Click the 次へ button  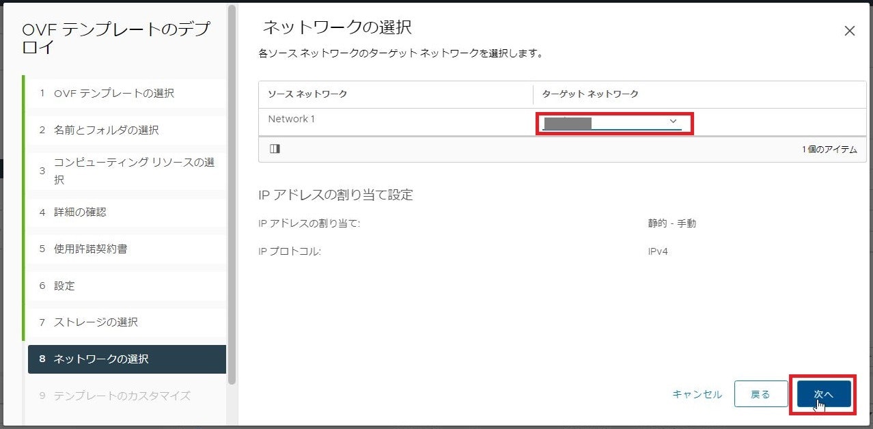(x=824, y=394)
